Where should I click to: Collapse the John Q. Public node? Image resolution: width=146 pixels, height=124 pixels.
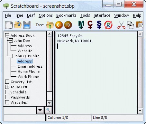coord(11,56)
